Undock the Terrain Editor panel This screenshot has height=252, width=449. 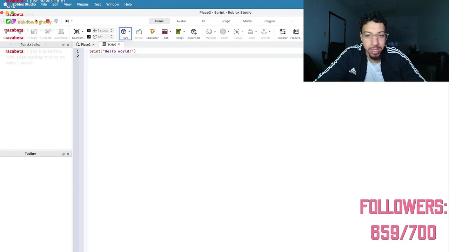tap(63, 45)
